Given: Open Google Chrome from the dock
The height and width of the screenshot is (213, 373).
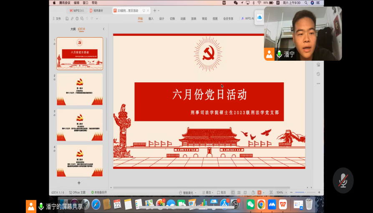Looking at the screenshot, I should [x=261, y=204].
